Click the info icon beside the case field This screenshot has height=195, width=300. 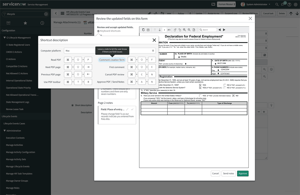271,69
